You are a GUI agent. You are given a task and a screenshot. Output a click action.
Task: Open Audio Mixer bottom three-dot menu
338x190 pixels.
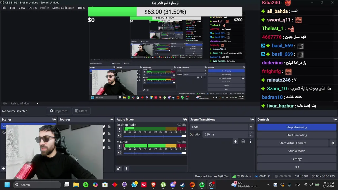126,169
